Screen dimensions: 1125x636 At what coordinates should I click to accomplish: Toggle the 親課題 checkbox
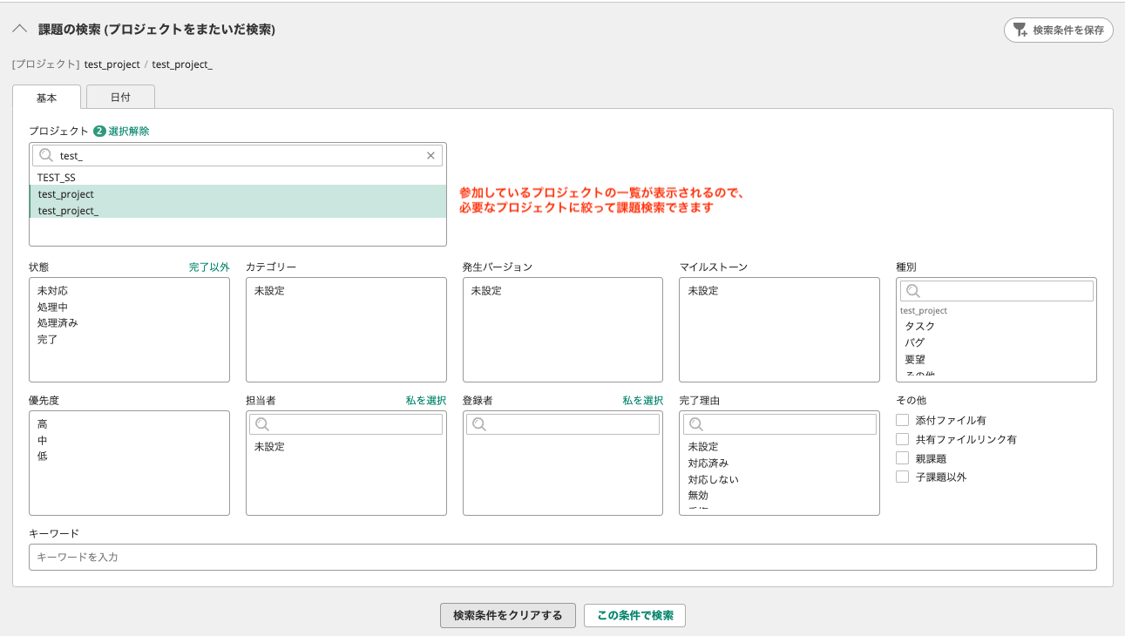click(x=903, y=458)
